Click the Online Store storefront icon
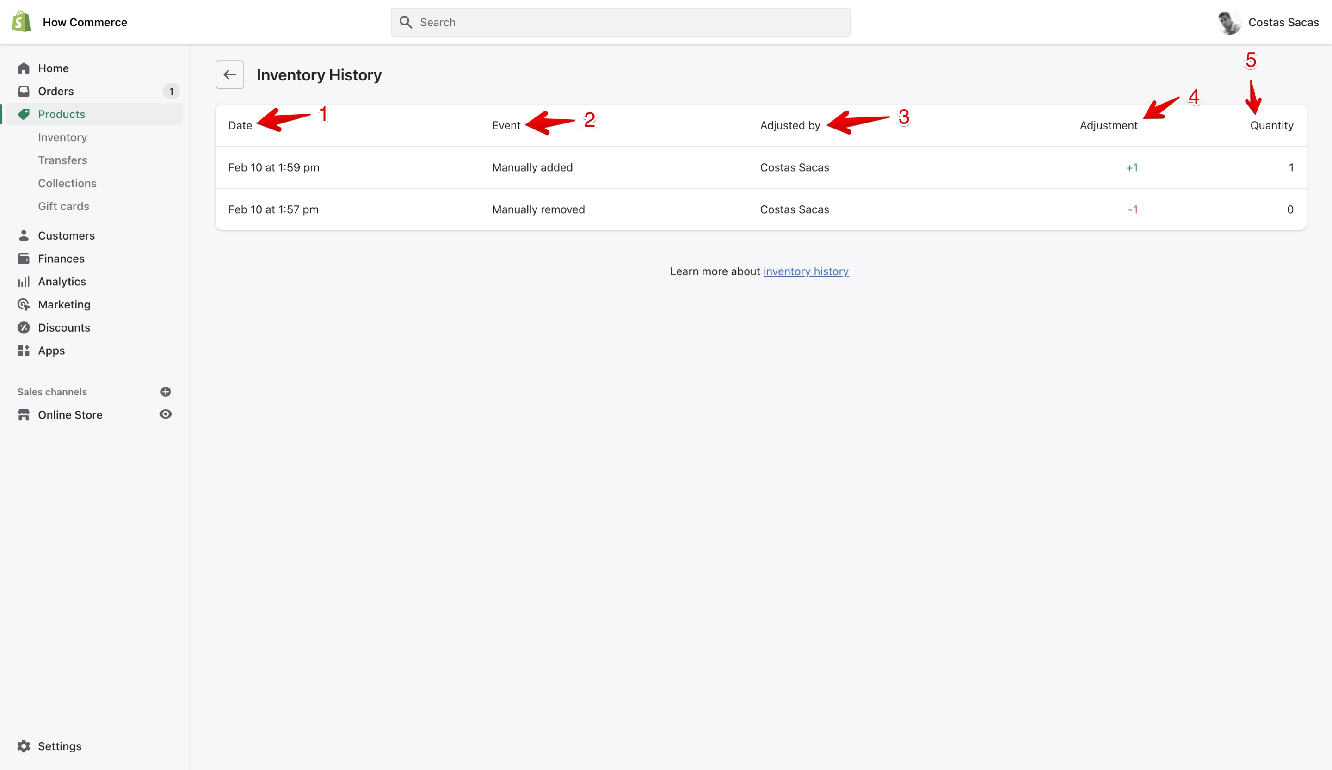 coord(24,415)
